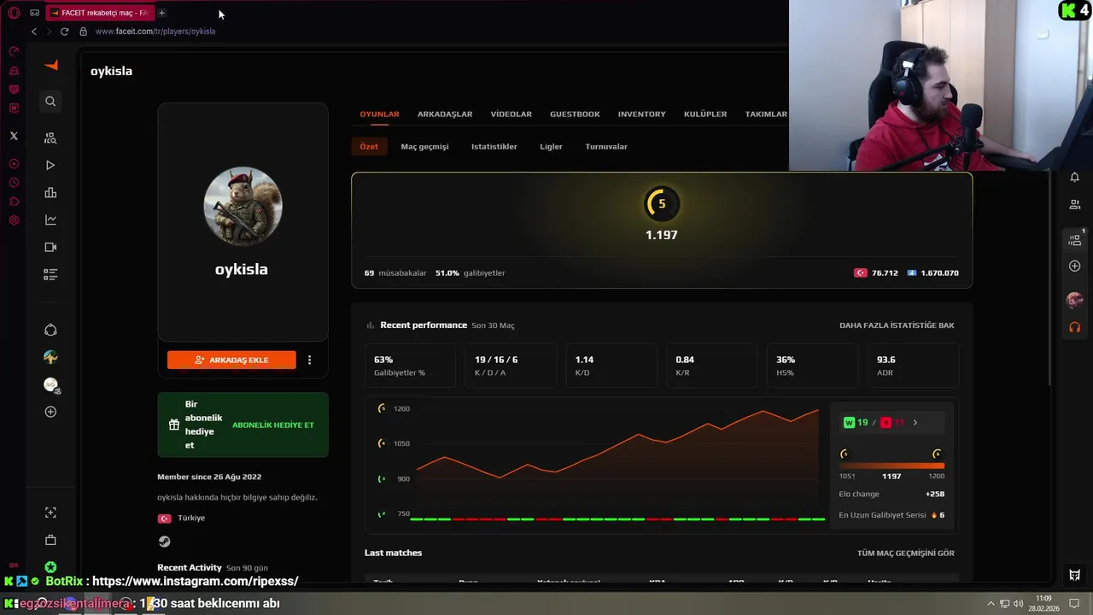The width and height of the screenshot is (1093, 615).
Task: Click the ARKADAŞ EKLE button
Action: (231, 360)
